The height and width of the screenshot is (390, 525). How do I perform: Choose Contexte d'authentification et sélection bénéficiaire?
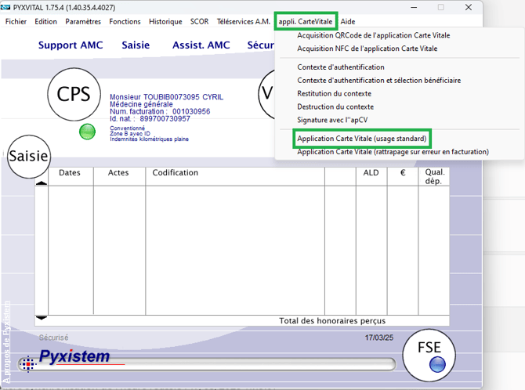point(379,81)
